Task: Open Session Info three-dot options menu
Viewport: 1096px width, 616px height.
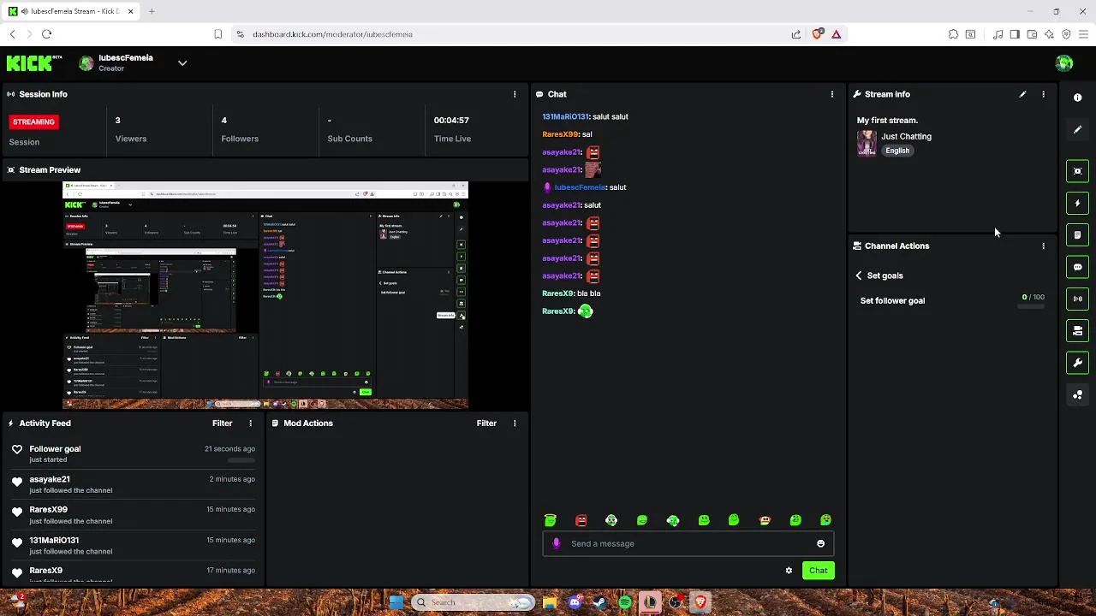Action: click(515, 94)
